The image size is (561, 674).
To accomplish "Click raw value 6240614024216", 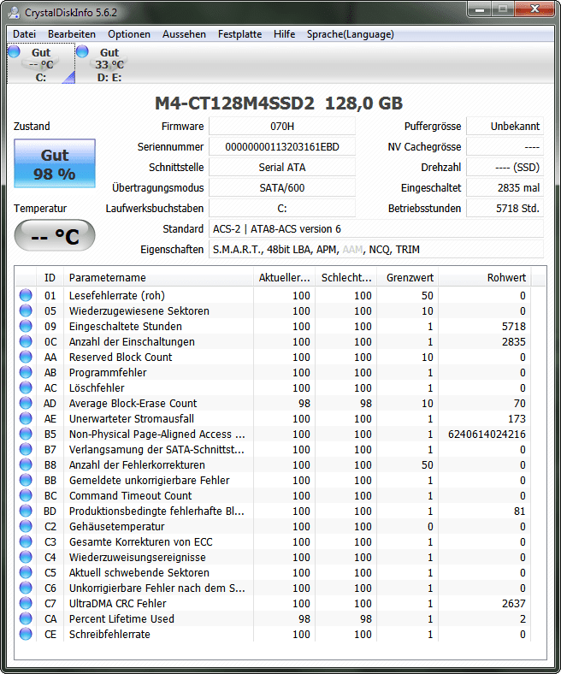I will [x=487, y=435].
